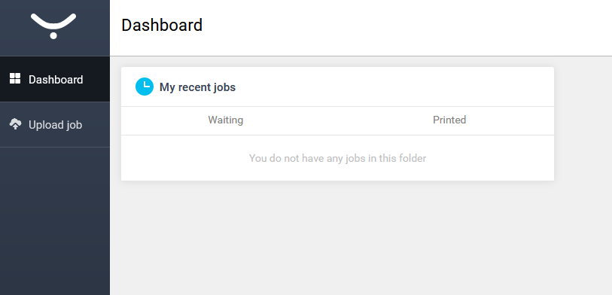Switch to the Printed tab
The height and width of the screenshot is (295, 612).
(449, 120)
